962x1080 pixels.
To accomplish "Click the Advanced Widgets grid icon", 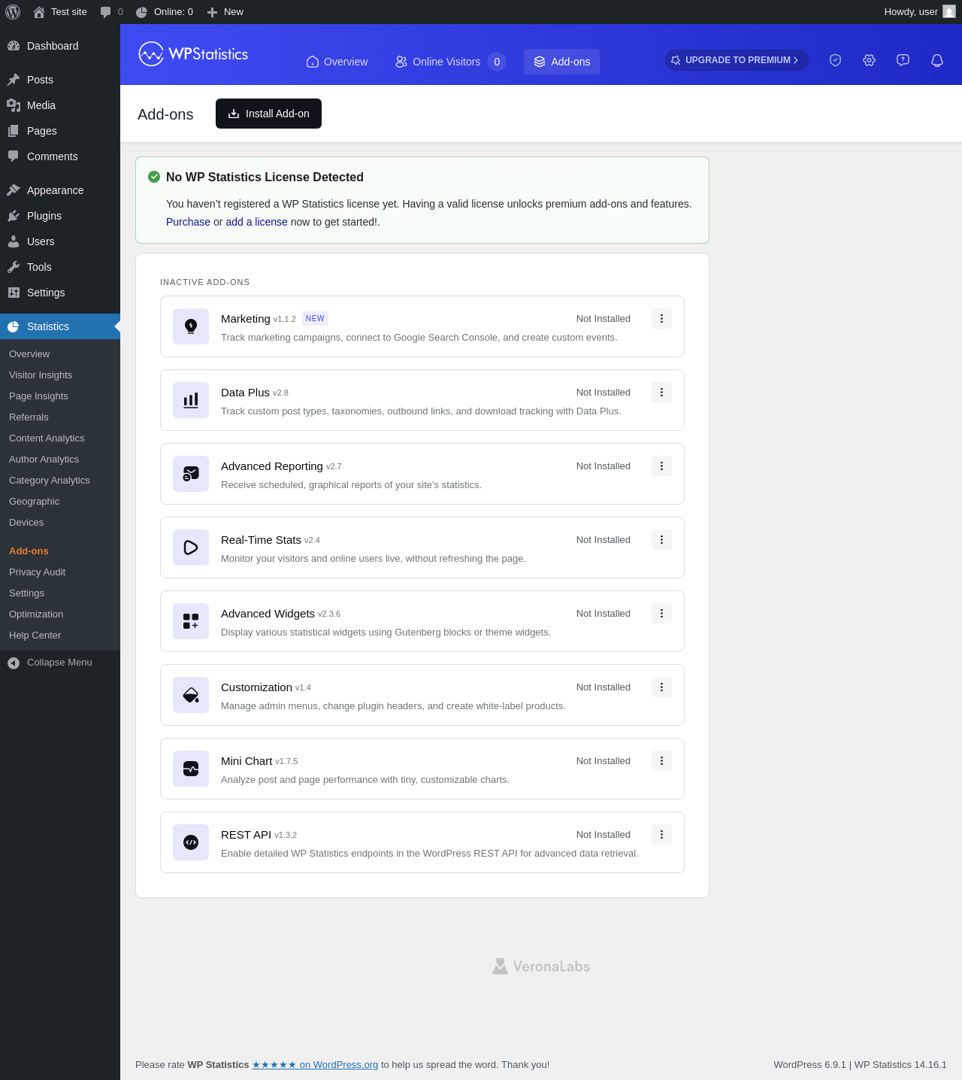I will point(191,621).
